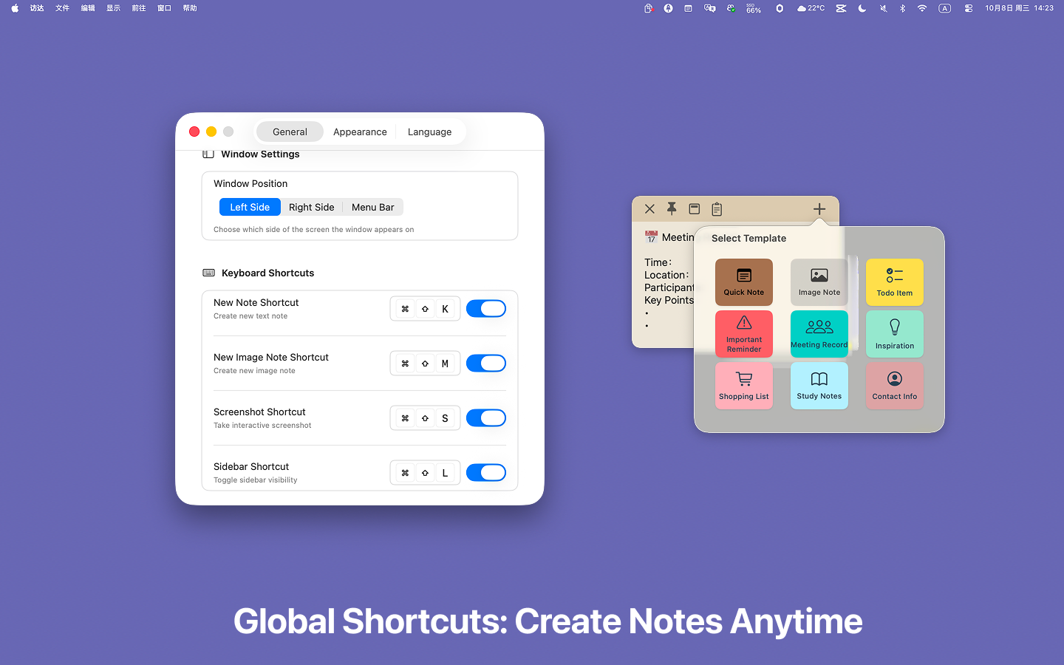This screenshot has height=665, width=1064.
Task: Switch to the Appearance tab
Action: pos(360,132)
